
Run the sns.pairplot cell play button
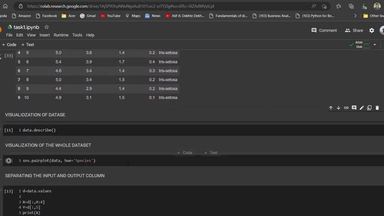8,161
